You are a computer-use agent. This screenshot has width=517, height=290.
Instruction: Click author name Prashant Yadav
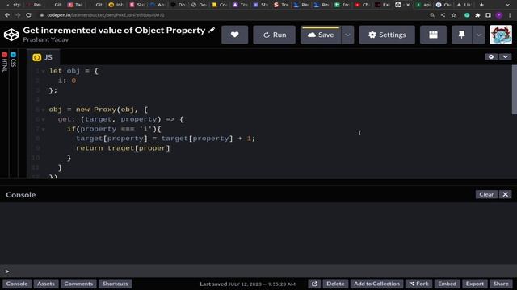(x=46, y=39)
